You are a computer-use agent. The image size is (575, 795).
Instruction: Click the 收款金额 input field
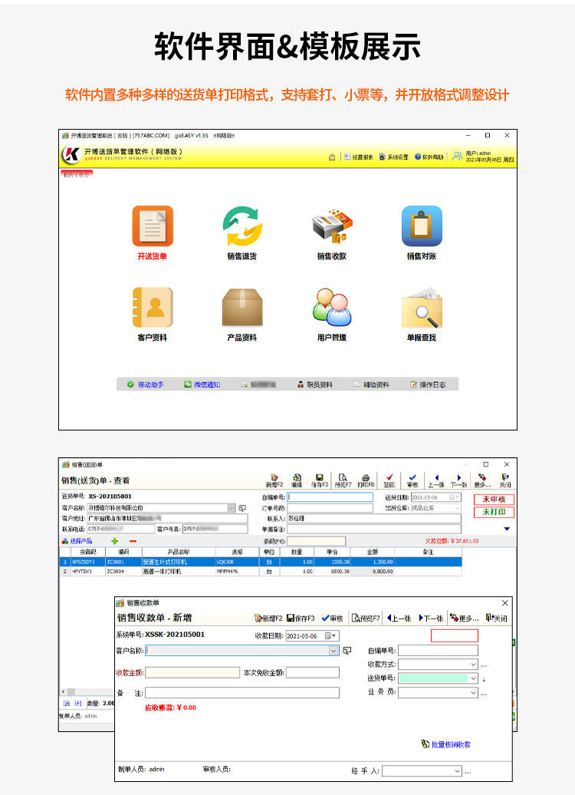tap(192, 672)
